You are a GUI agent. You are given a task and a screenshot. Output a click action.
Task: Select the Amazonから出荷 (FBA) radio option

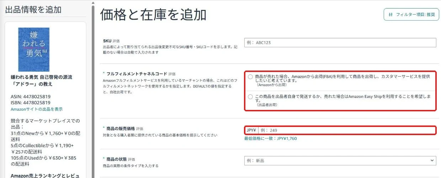pos(250,77)
